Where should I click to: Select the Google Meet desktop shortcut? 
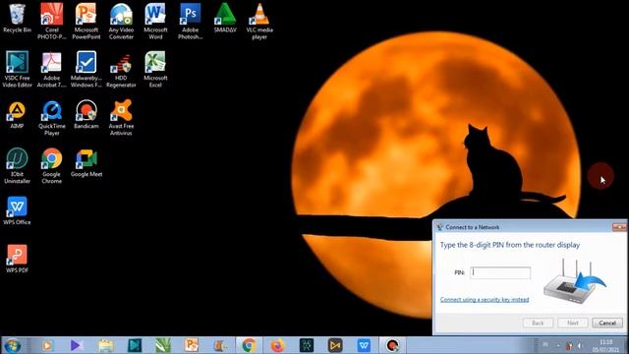point(86,163)
